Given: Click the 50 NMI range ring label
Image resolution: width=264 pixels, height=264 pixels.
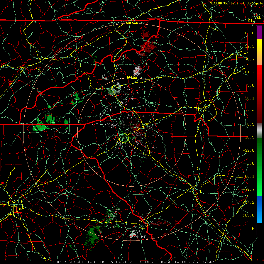Looking at the screenshot, I should pyautogui.click(x=132, y=77).
